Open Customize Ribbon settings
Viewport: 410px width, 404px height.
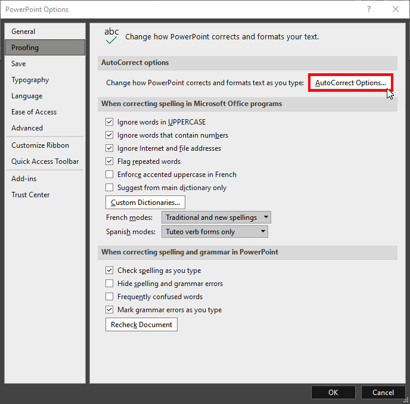(45, 145)
